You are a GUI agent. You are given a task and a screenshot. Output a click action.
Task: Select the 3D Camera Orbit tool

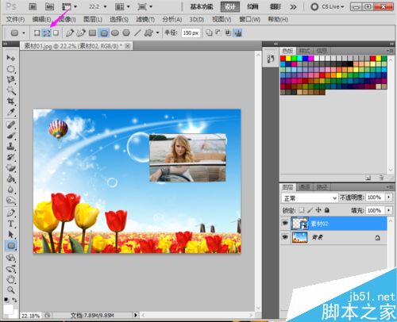point(11,269)
